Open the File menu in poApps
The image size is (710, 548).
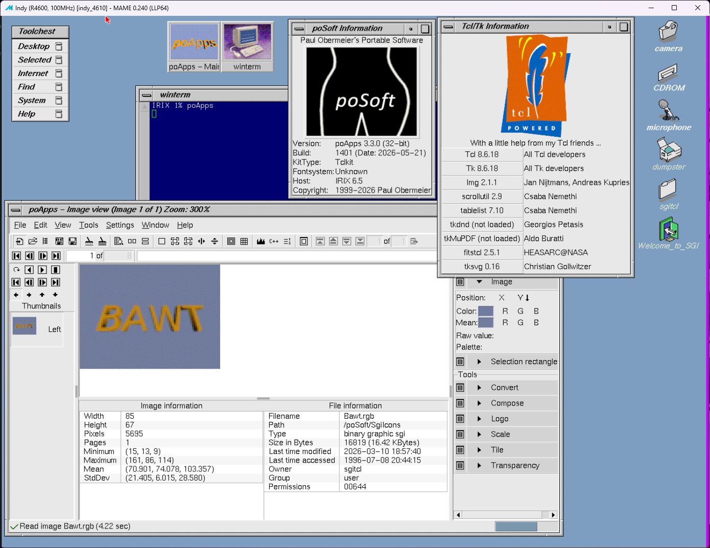(20, 225)
